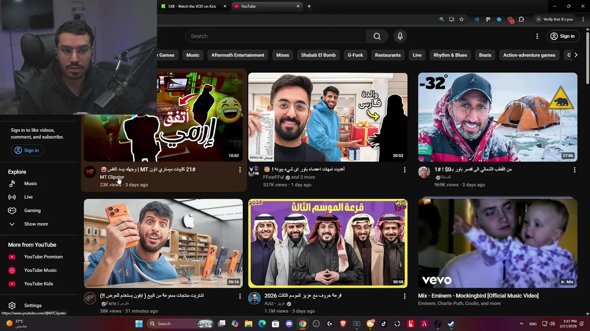
Task: Open the Music explore page icon
Action: click(x=12, y=183)
